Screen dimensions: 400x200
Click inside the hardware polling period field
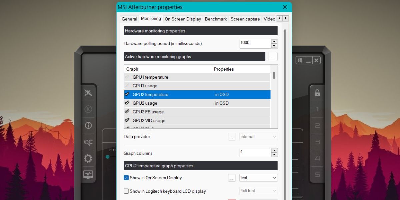point(253,43)
